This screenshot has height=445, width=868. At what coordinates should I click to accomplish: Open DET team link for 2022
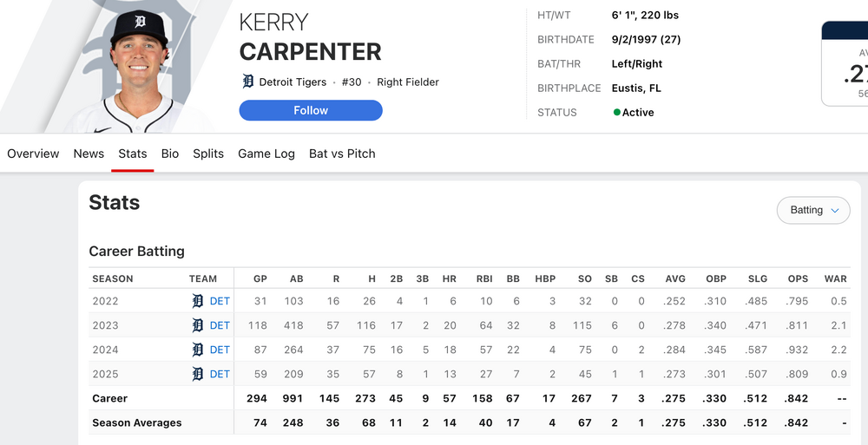[220, 301]
